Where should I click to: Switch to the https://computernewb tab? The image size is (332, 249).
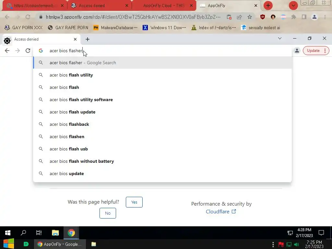coord(35,6)
